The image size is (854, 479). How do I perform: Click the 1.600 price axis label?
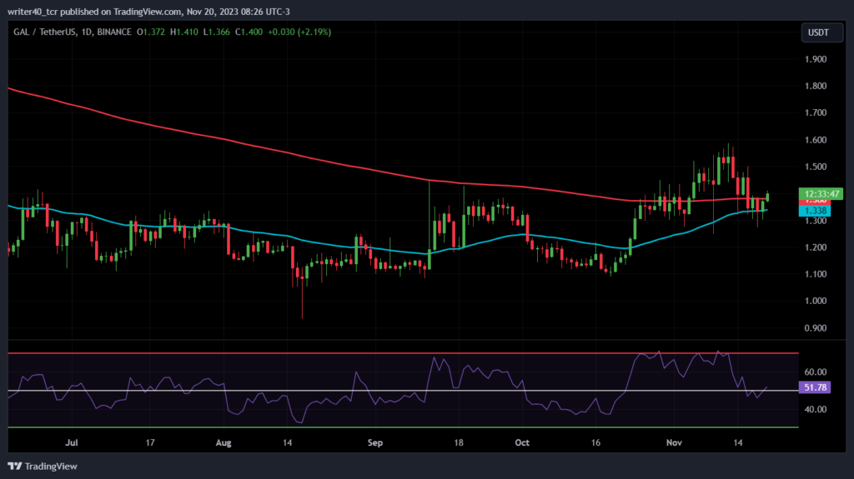click(x=816, y=140)
